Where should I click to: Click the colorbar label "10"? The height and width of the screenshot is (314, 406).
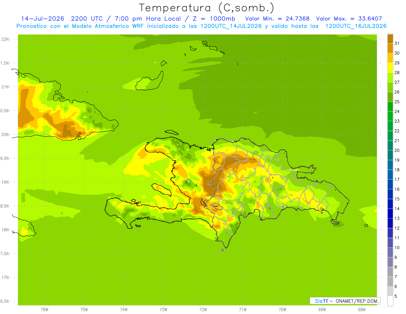397,247
